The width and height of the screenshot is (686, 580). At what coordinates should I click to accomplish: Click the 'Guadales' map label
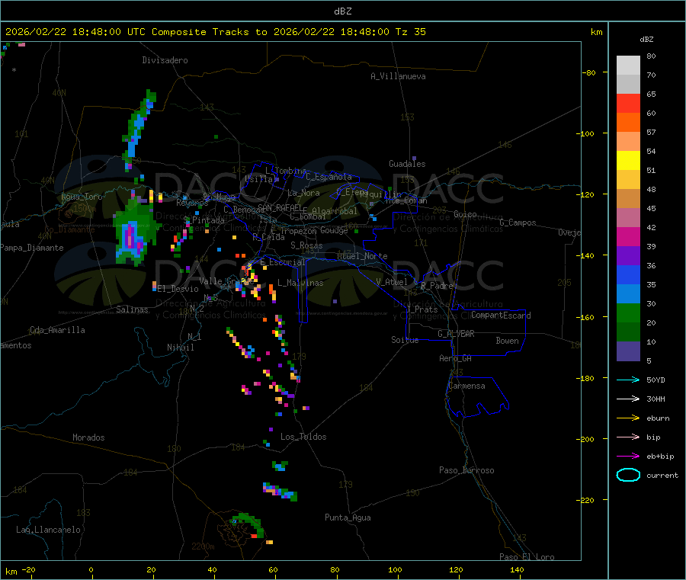407,164
